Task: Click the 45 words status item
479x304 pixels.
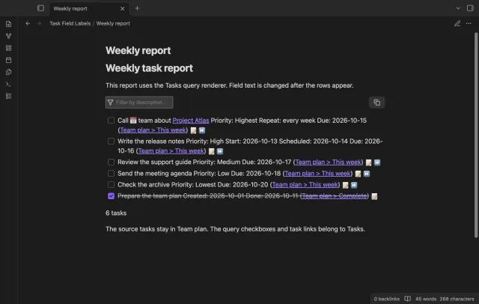Action: click(426, 299)
